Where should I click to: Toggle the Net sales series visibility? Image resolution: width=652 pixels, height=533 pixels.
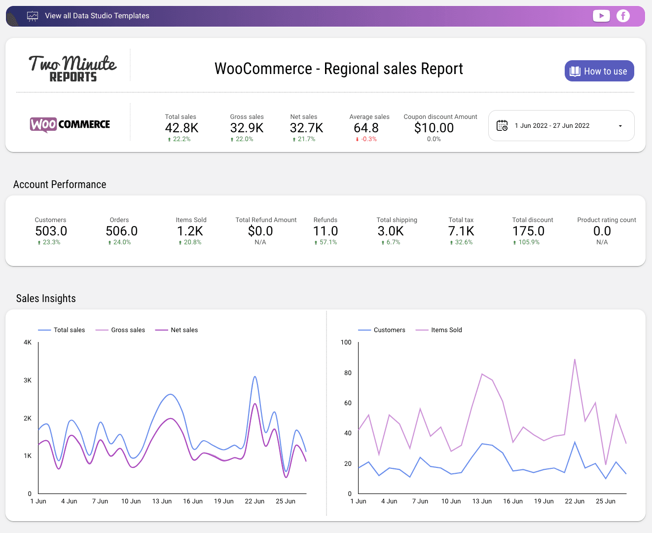pos(177,330)
